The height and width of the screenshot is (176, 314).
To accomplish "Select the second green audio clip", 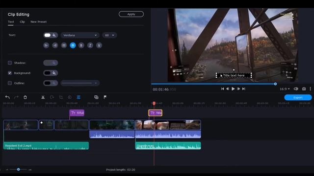I will coord(168,146).
